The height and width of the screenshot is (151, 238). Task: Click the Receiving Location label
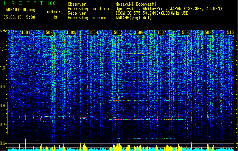pyautogui.click(x=88, y=9)
